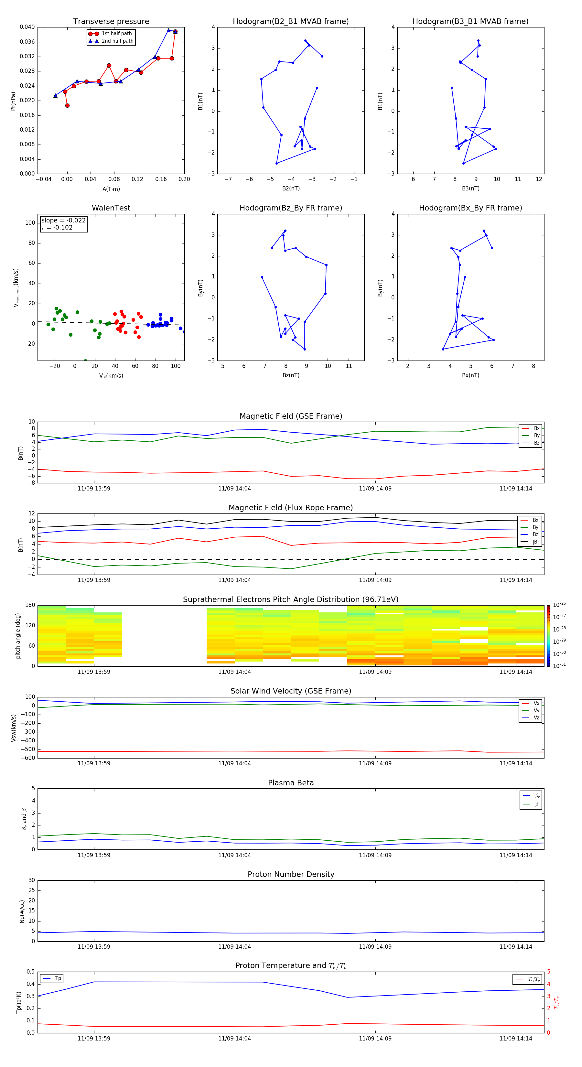Click 'Magnetic Field (Flux Rope Frame)' title
Image resolution: width=582 pixels, height=1067 pixels.
pyautogui.click(x=291, y=508)
